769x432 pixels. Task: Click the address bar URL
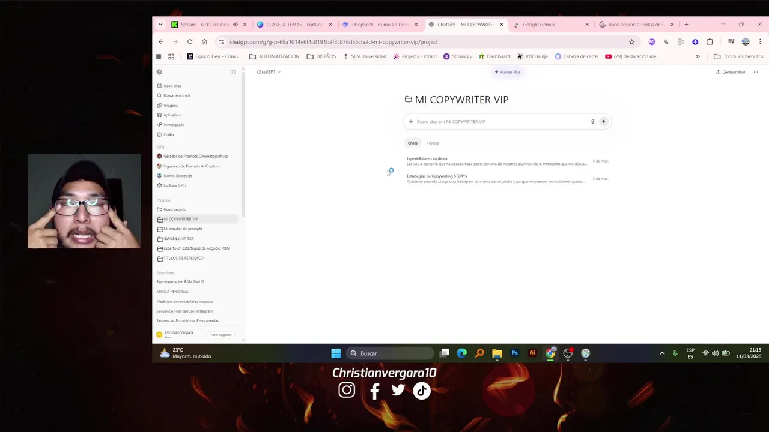click(x=333, y=42)
